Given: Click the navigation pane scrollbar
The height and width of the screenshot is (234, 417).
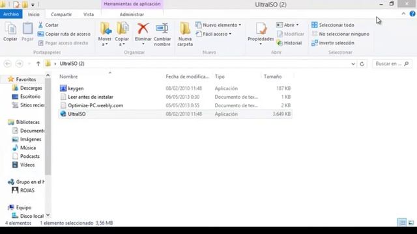Looking at the screenshot, I should tap(48, 126).
